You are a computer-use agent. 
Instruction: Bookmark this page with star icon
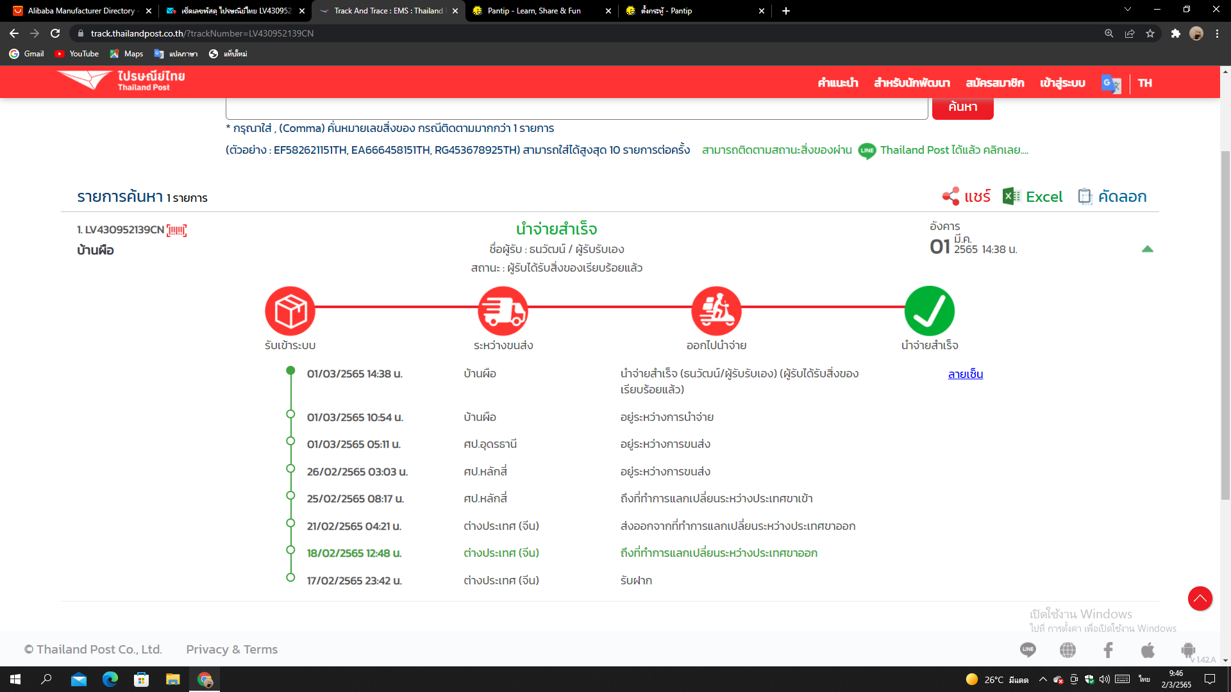[x=1150, y=33]
